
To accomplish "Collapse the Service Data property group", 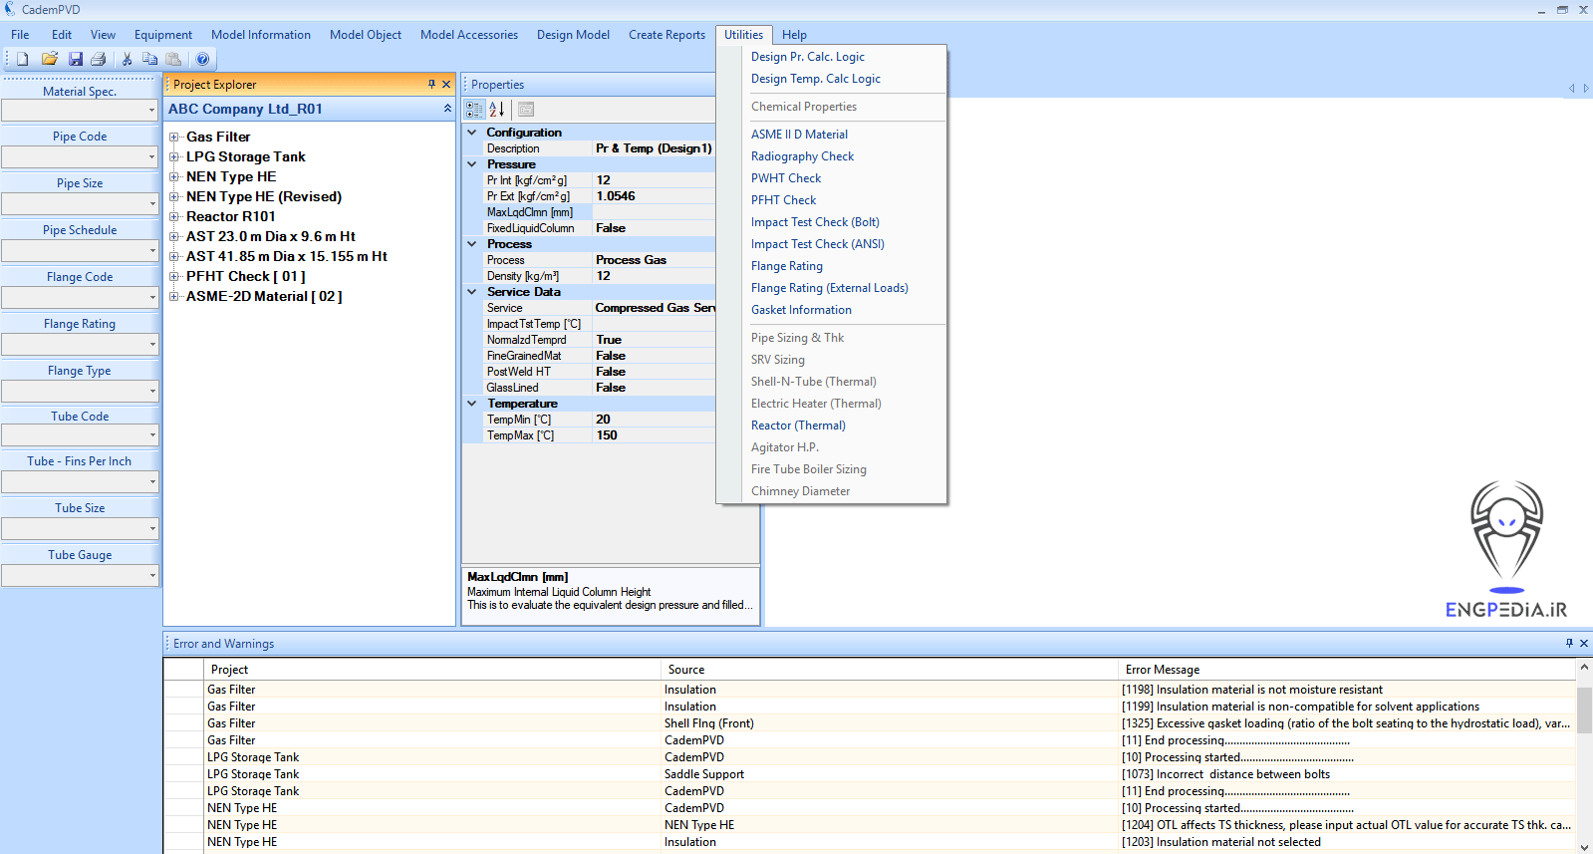I will [472, 292].
